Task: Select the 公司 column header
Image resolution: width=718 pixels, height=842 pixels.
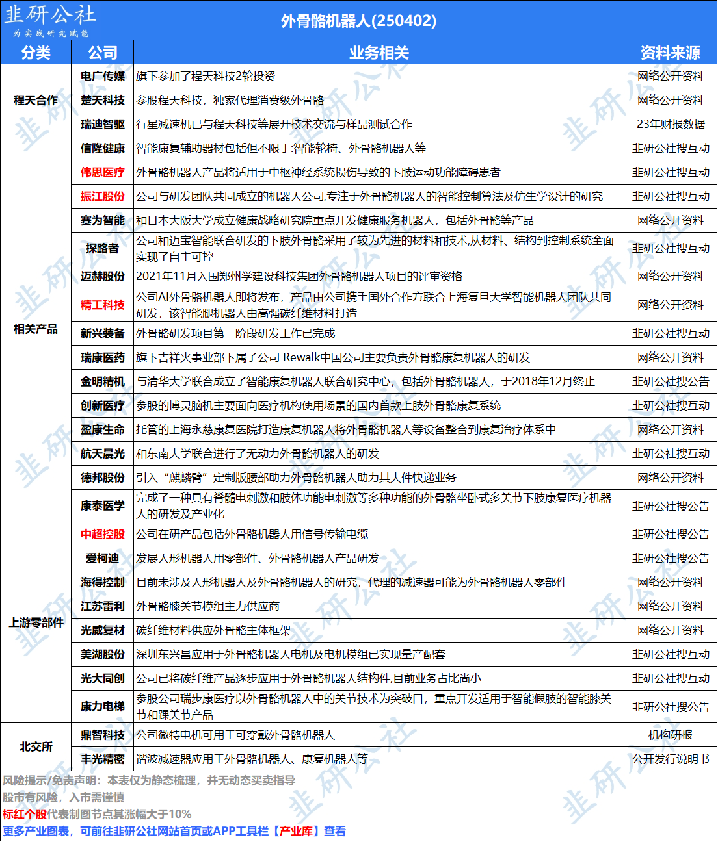Action: pos(103,53)
